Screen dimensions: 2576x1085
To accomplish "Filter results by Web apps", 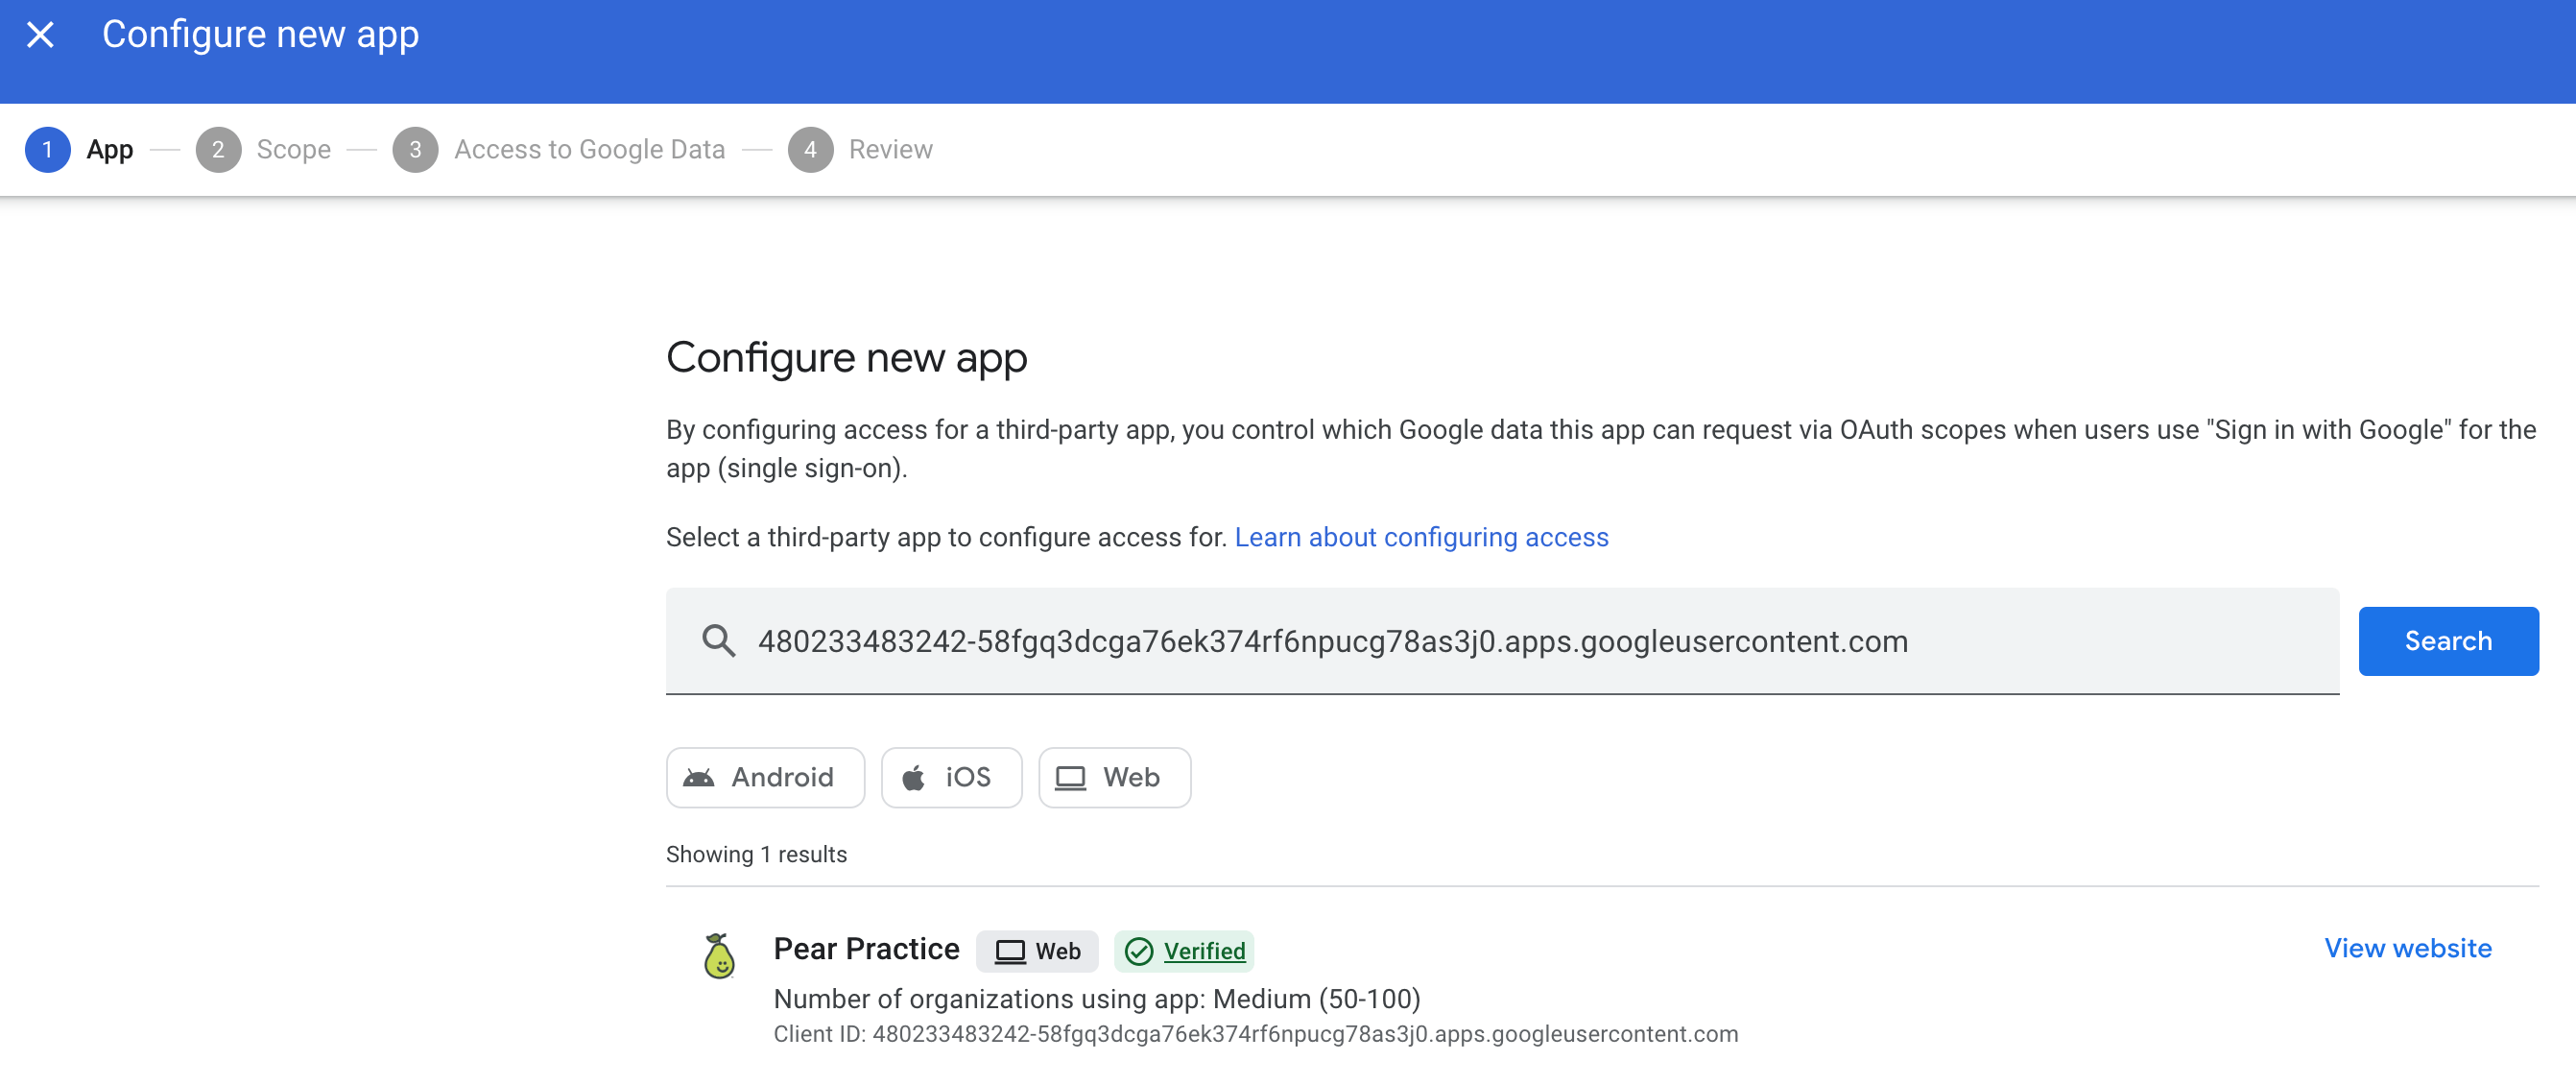I will (1114, 777).
